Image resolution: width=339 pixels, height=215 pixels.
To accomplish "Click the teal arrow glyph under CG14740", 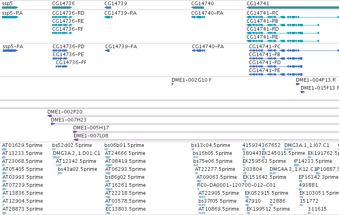I will pos(198,8).
